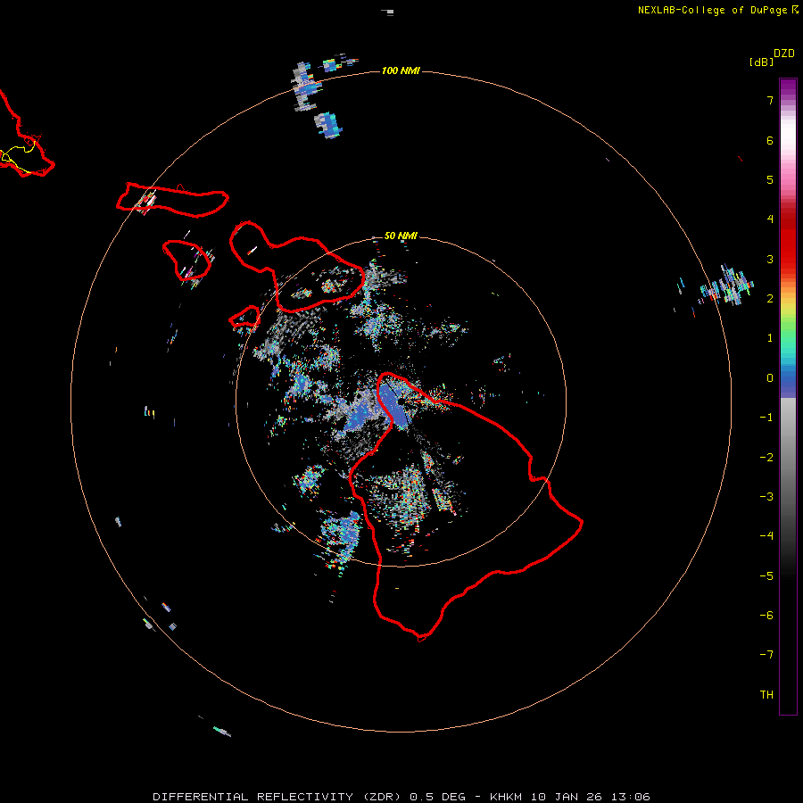Click the [dB] units label
Screen dimensions: 803x803
coord(761,62)
